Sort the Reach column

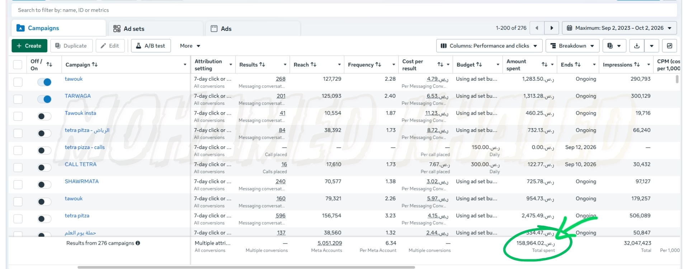[314, 64]
